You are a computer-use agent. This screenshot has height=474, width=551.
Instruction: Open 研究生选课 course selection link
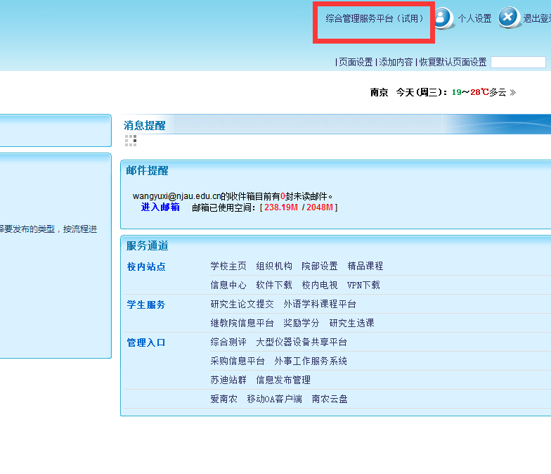[351, 323]
